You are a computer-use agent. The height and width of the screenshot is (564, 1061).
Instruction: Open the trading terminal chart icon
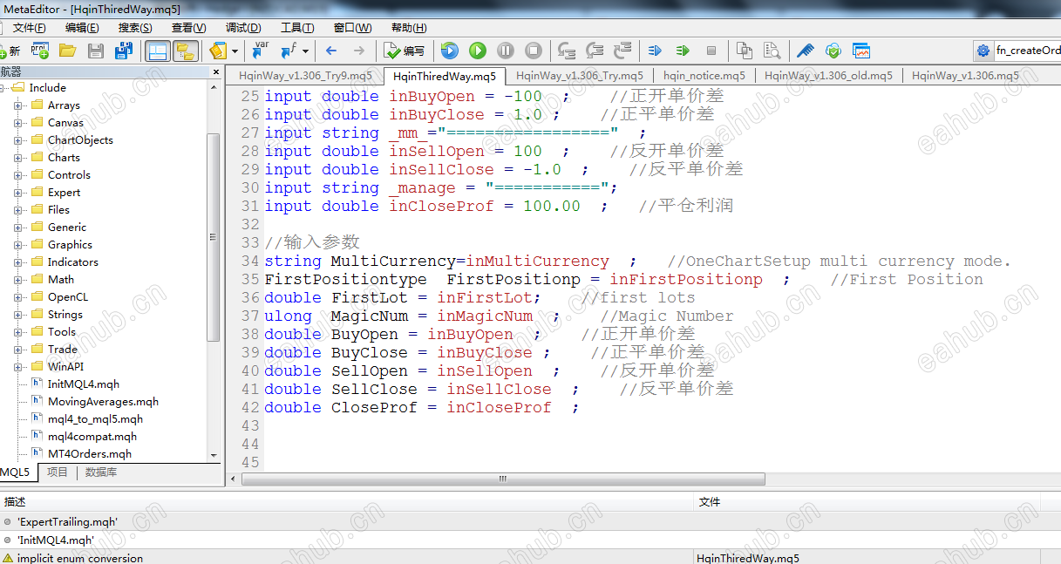tap(861, 51)
